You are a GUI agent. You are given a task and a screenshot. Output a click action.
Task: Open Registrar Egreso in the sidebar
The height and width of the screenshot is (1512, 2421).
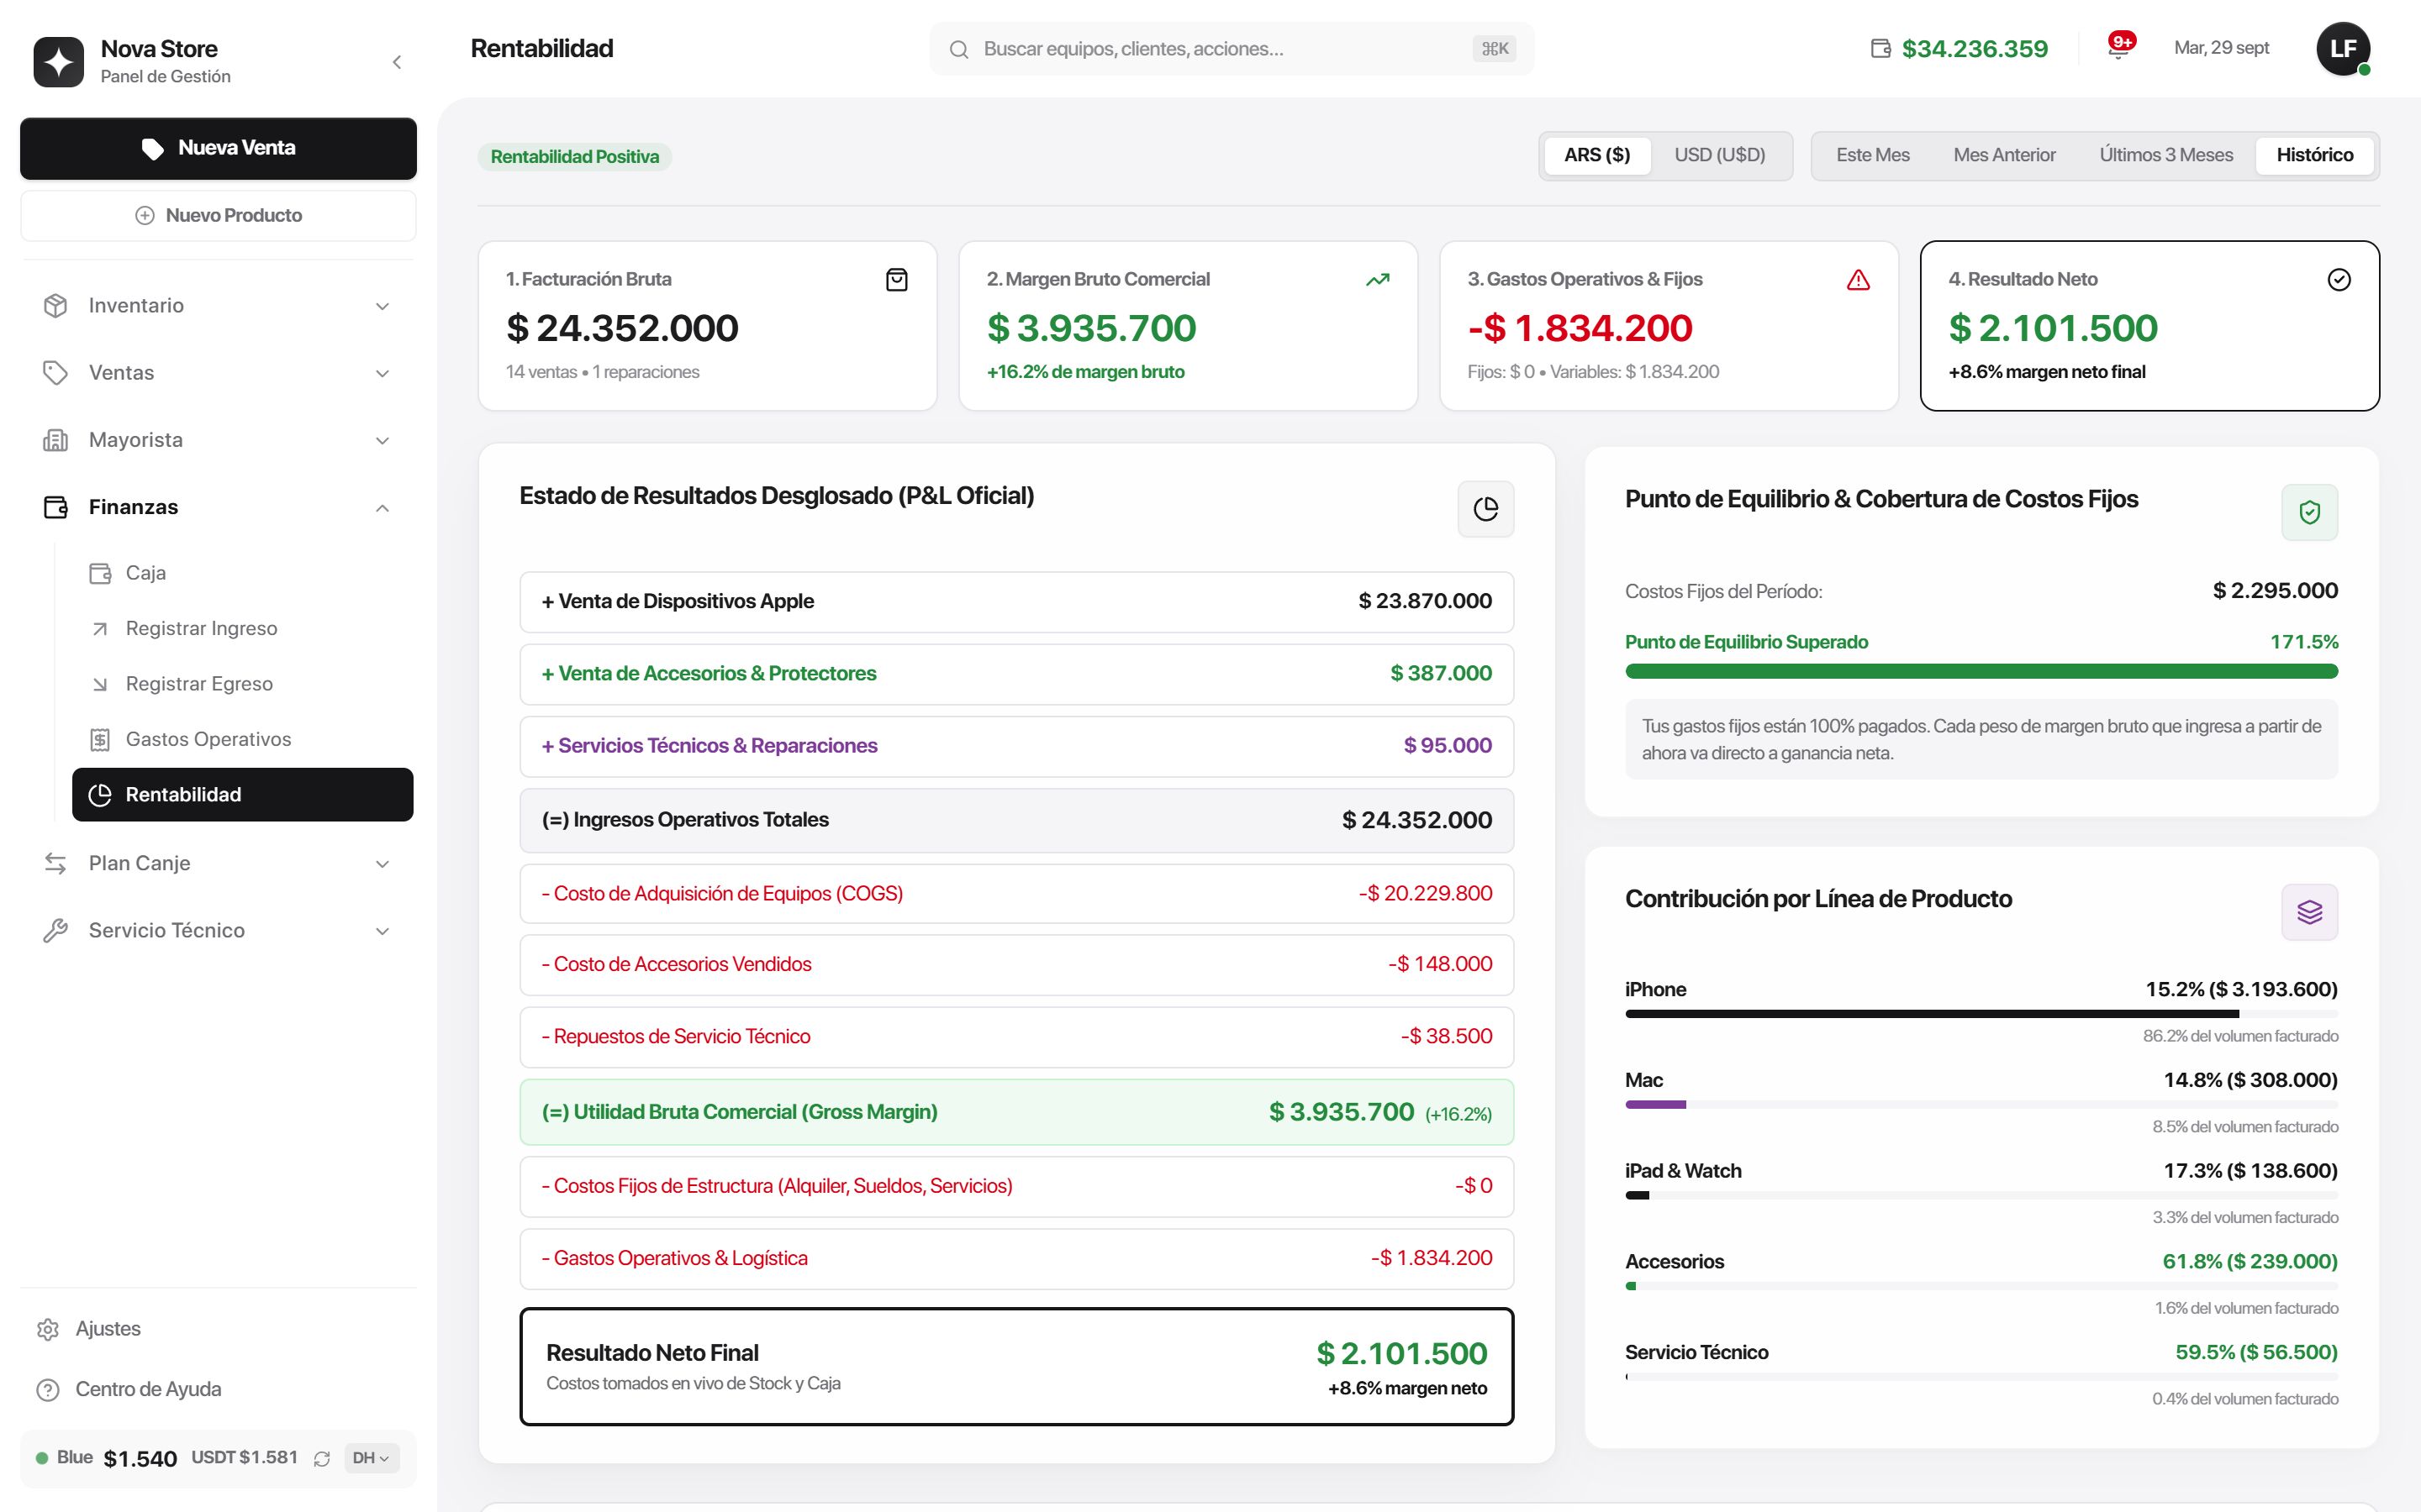[x=242, y=684]
